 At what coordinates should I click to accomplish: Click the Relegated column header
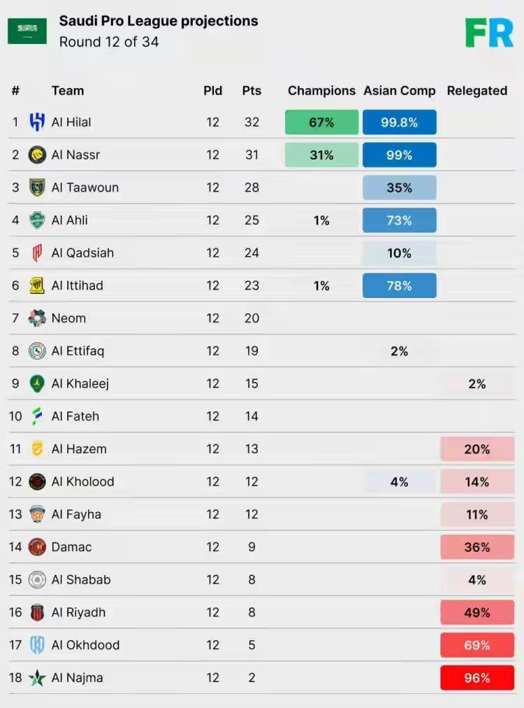[477, 91]
